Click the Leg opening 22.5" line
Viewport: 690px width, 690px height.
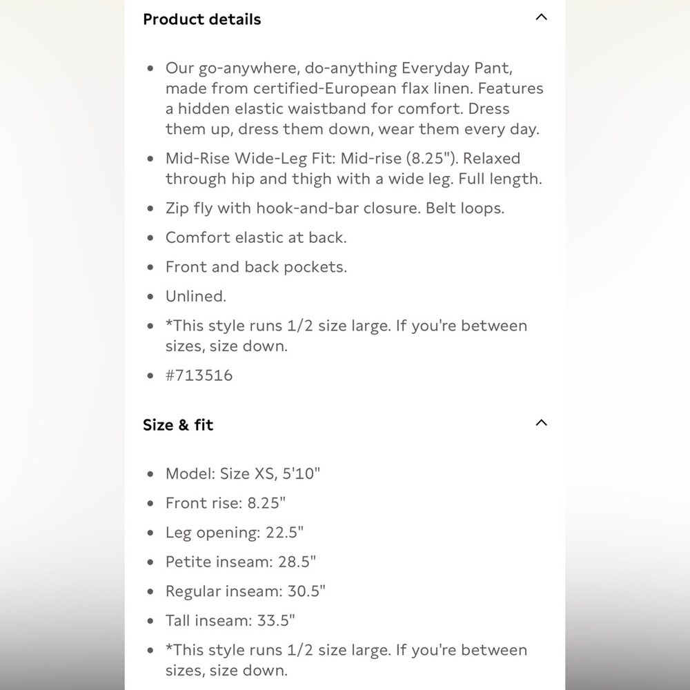pyautogui.click(x=235, y=533)
